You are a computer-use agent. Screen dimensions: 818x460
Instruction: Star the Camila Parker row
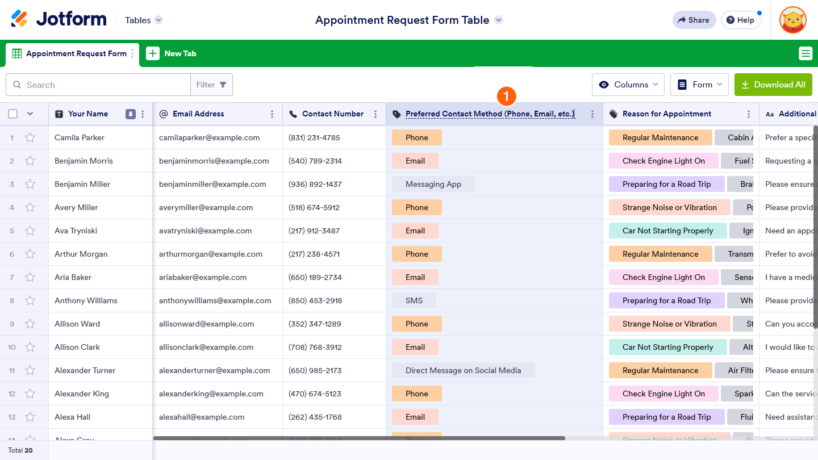point(30,137)
